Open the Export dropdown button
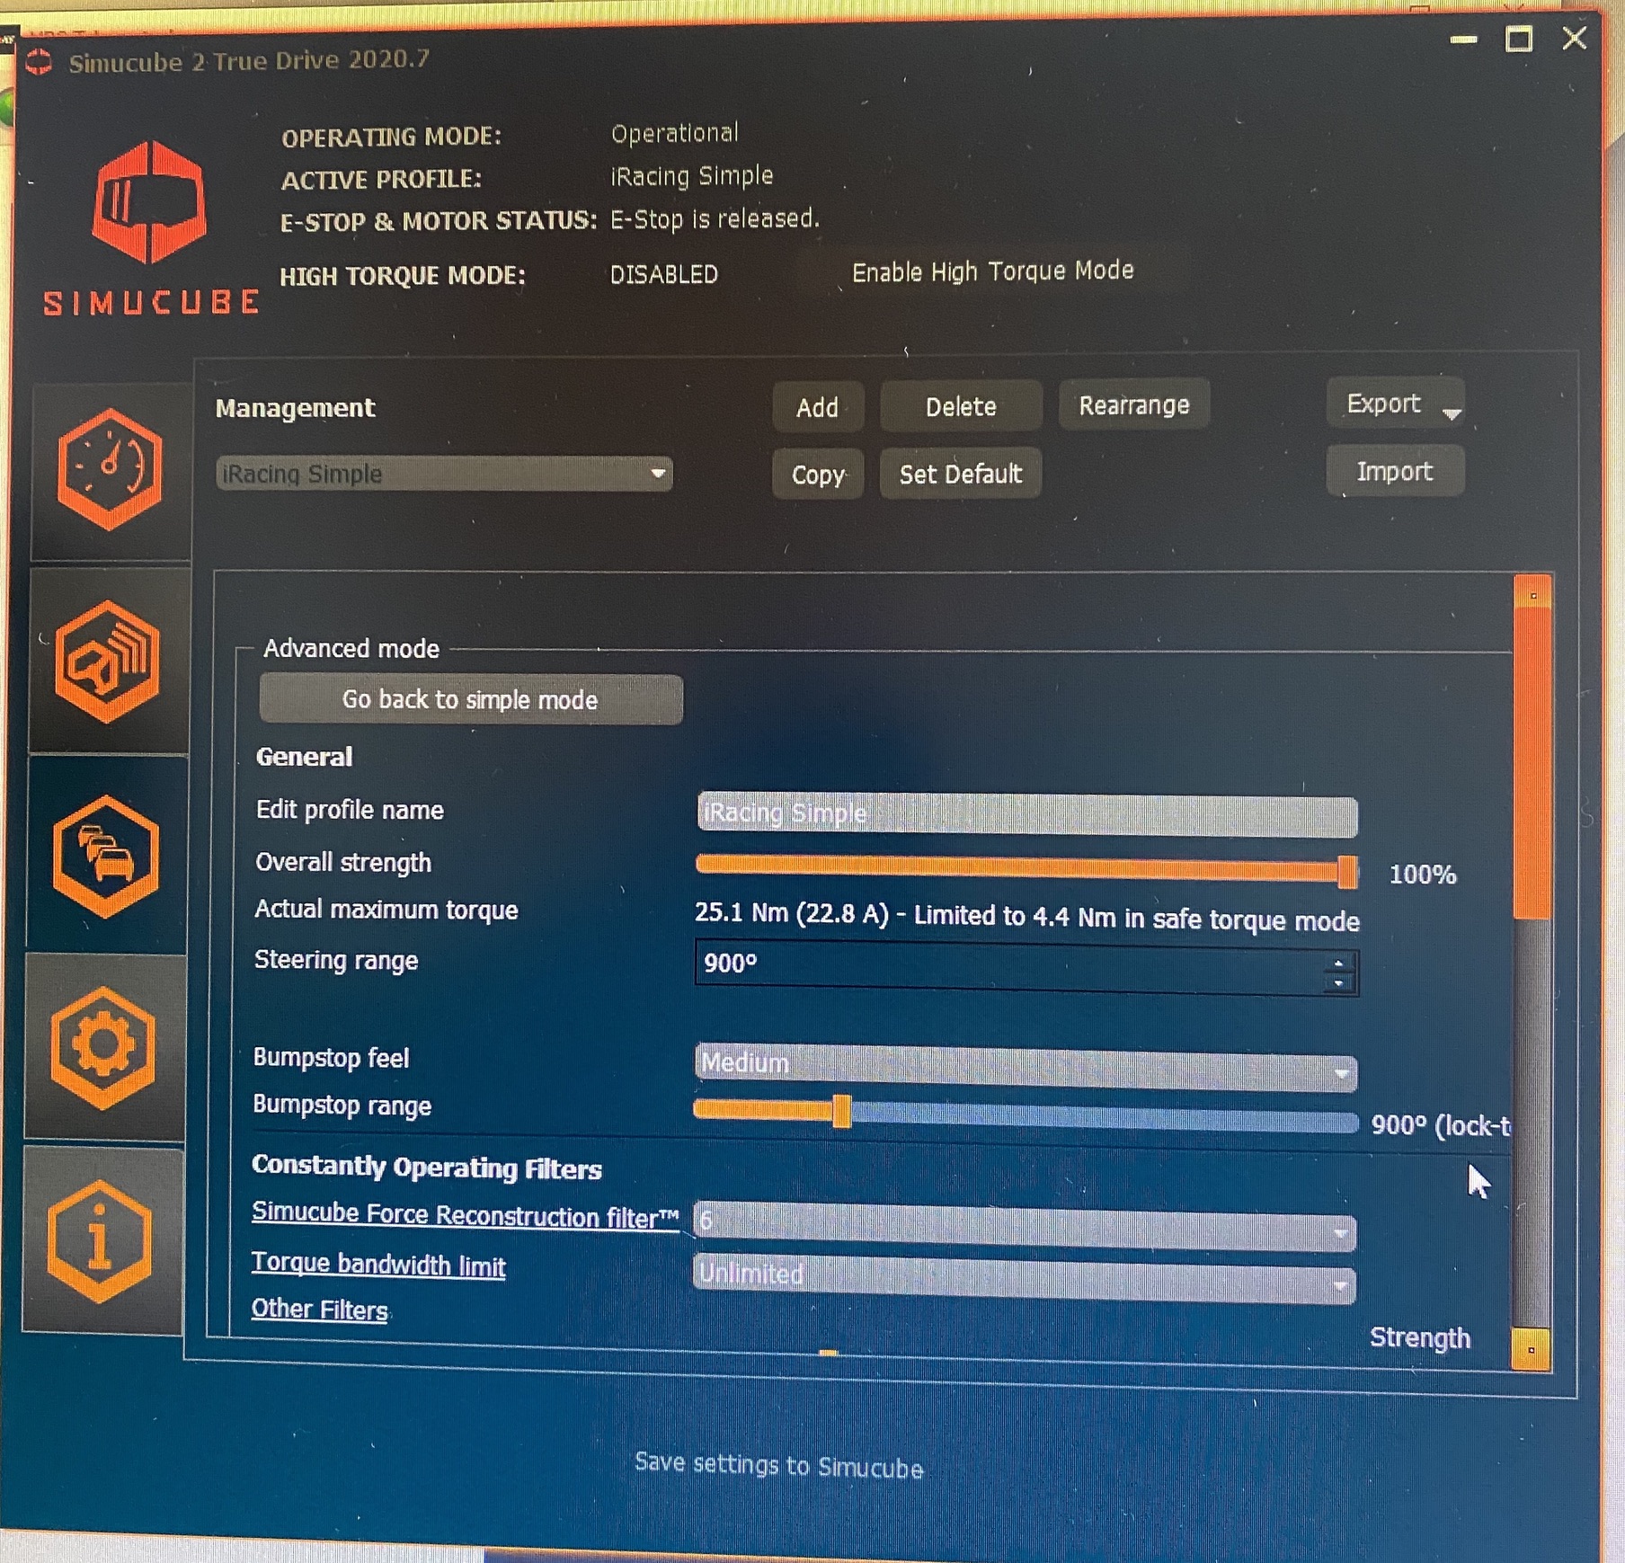This screenshot has height=1563, width=1625. point(1395,404)
